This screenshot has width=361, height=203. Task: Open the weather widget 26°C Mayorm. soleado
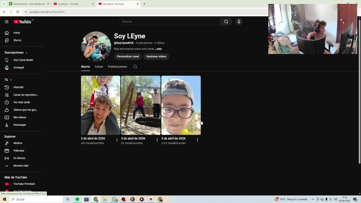click(291, 199)
